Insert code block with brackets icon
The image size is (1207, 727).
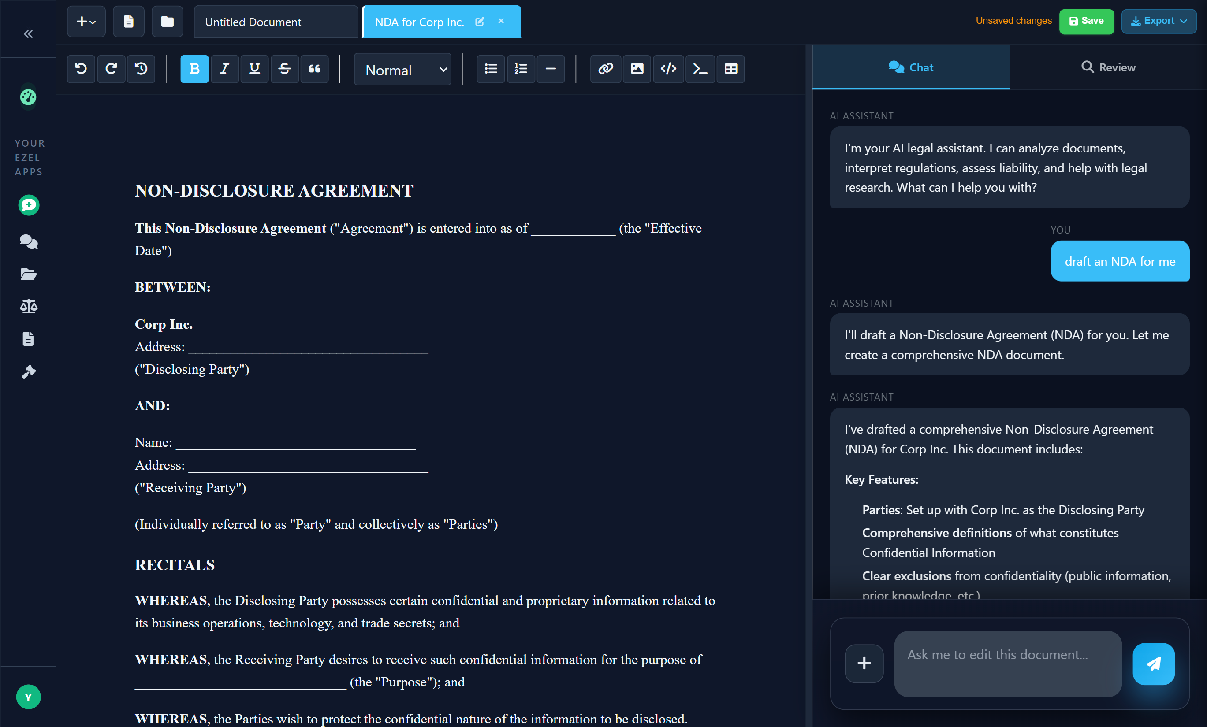668,69
